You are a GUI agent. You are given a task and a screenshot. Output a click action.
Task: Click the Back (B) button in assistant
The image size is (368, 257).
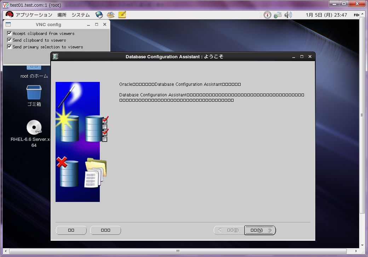229,230
